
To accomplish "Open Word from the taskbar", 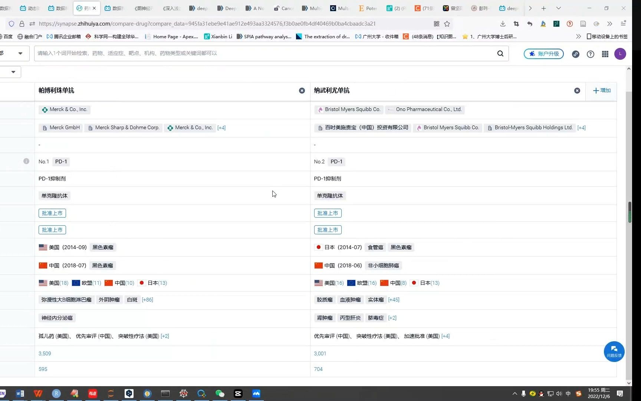I will click(x=20, y=394).
